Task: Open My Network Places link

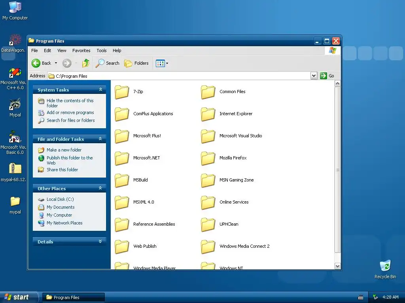Action: pyautogui.click(x=64, y=223)
